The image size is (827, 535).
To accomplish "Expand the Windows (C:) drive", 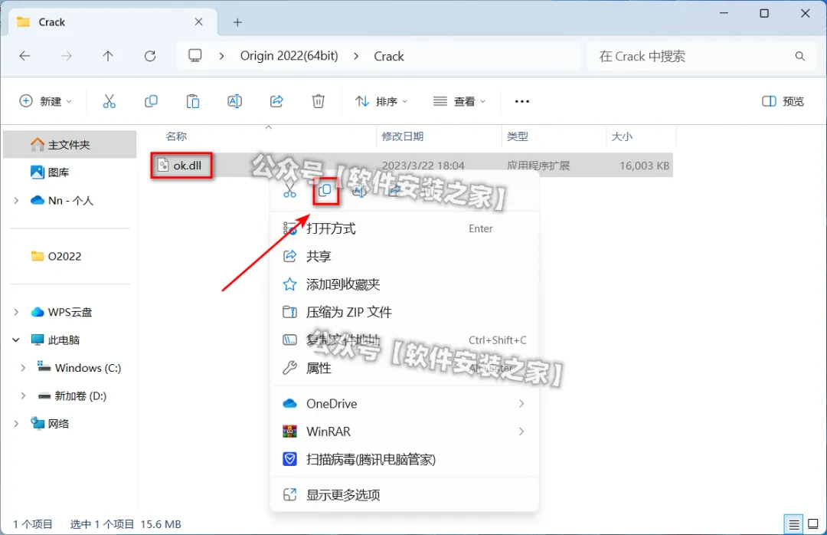I will [23, 368].
